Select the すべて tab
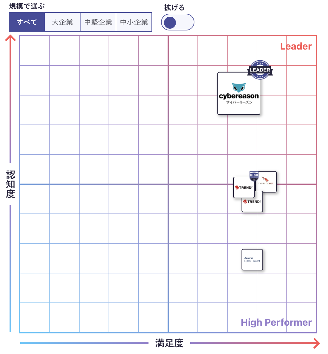Screen dimensions: 328x354 [x=27, y=22]
